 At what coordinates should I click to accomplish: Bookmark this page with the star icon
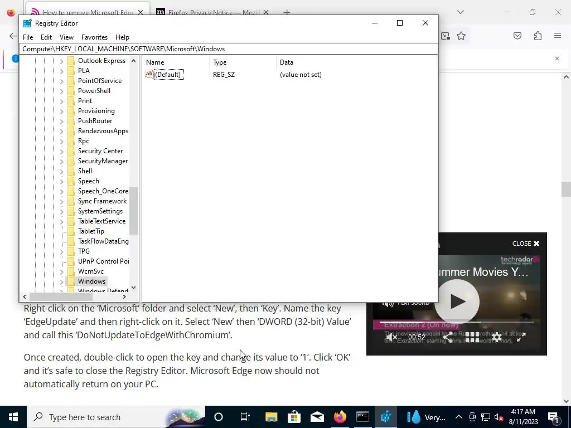(x=461, y=36)
